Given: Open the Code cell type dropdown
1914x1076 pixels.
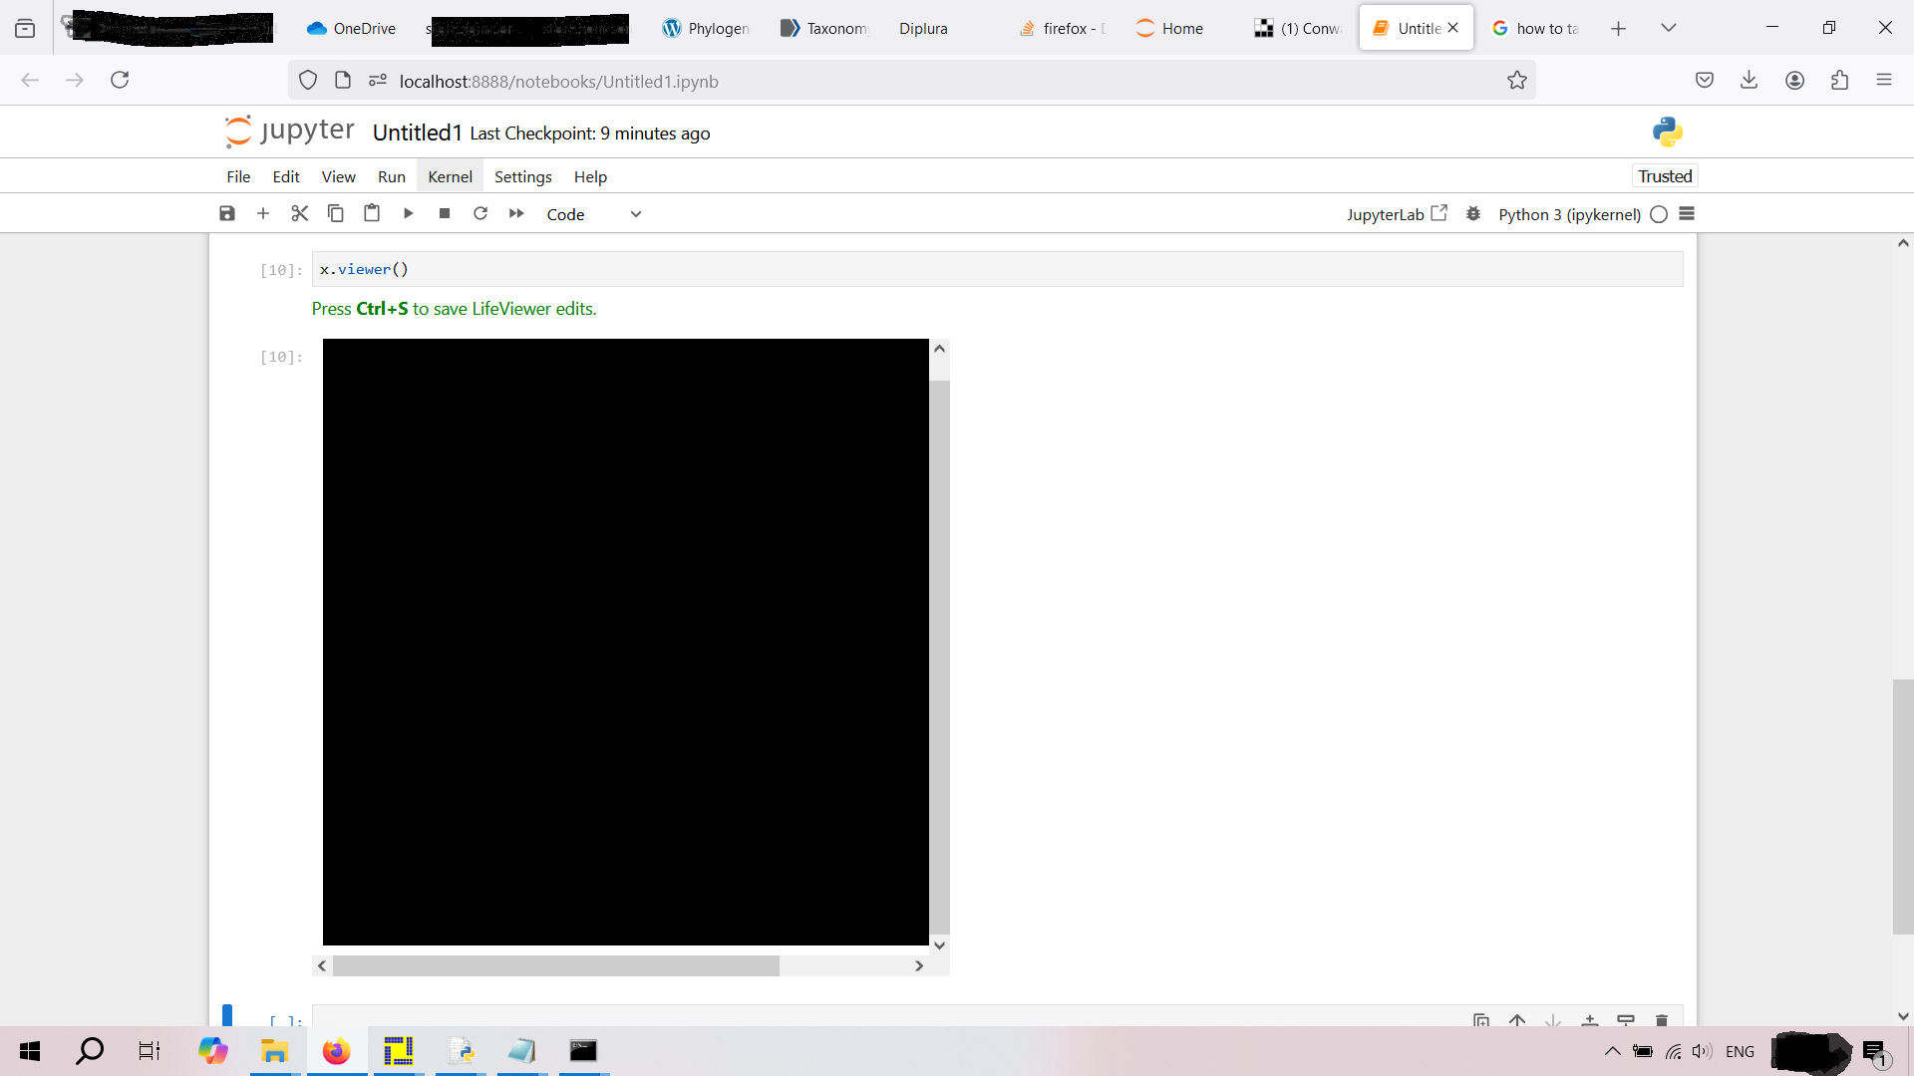Looking at the screenshot, I should tap(594, 214).
